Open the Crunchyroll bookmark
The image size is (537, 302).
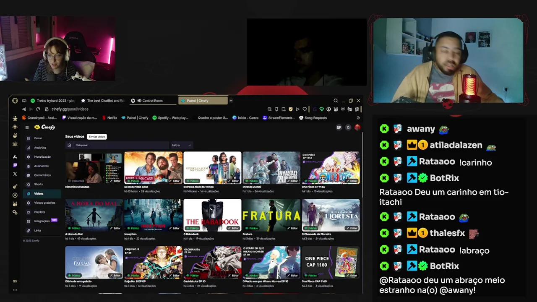click(x=39, y=118)
